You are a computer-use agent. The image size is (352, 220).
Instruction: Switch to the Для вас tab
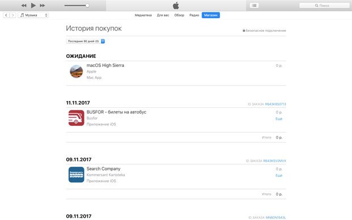(x=163, y=15)
